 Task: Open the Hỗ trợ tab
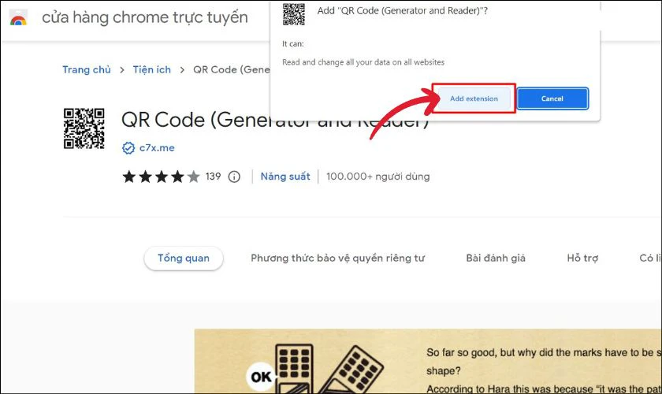pos(582,258)
